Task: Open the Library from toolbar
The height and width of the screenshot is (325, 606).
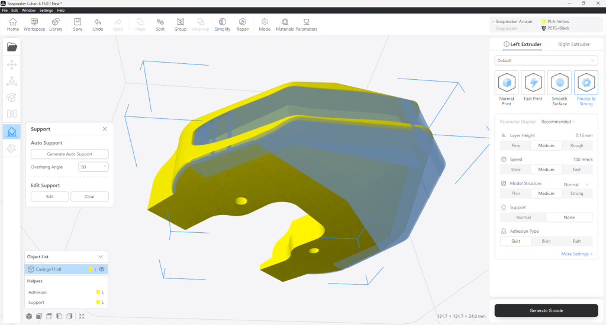Action: [56, 24]
